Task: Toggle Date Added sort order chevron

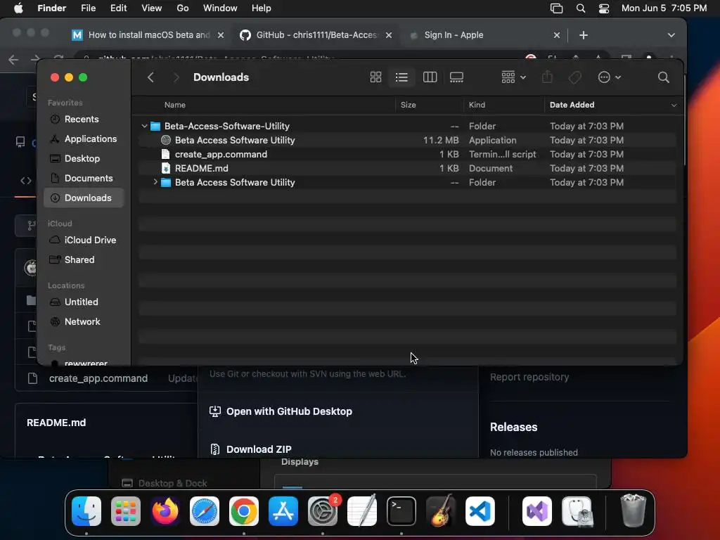Action: tap(674, 105)
